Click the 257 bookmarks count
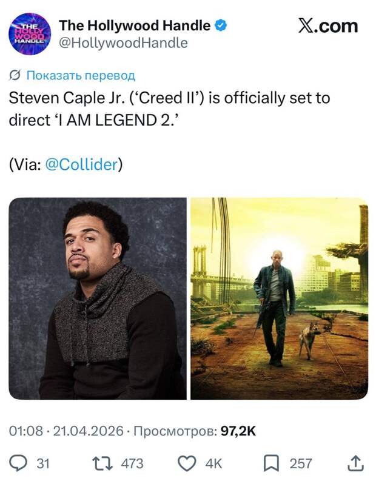The width and height of the screenshot is (376, 481). (300, 463)
